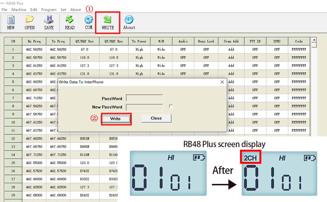Viewport: 327px width, 202px height.
Task: Close the Write Data To InterPhone dialog
Action: (222, 82)
